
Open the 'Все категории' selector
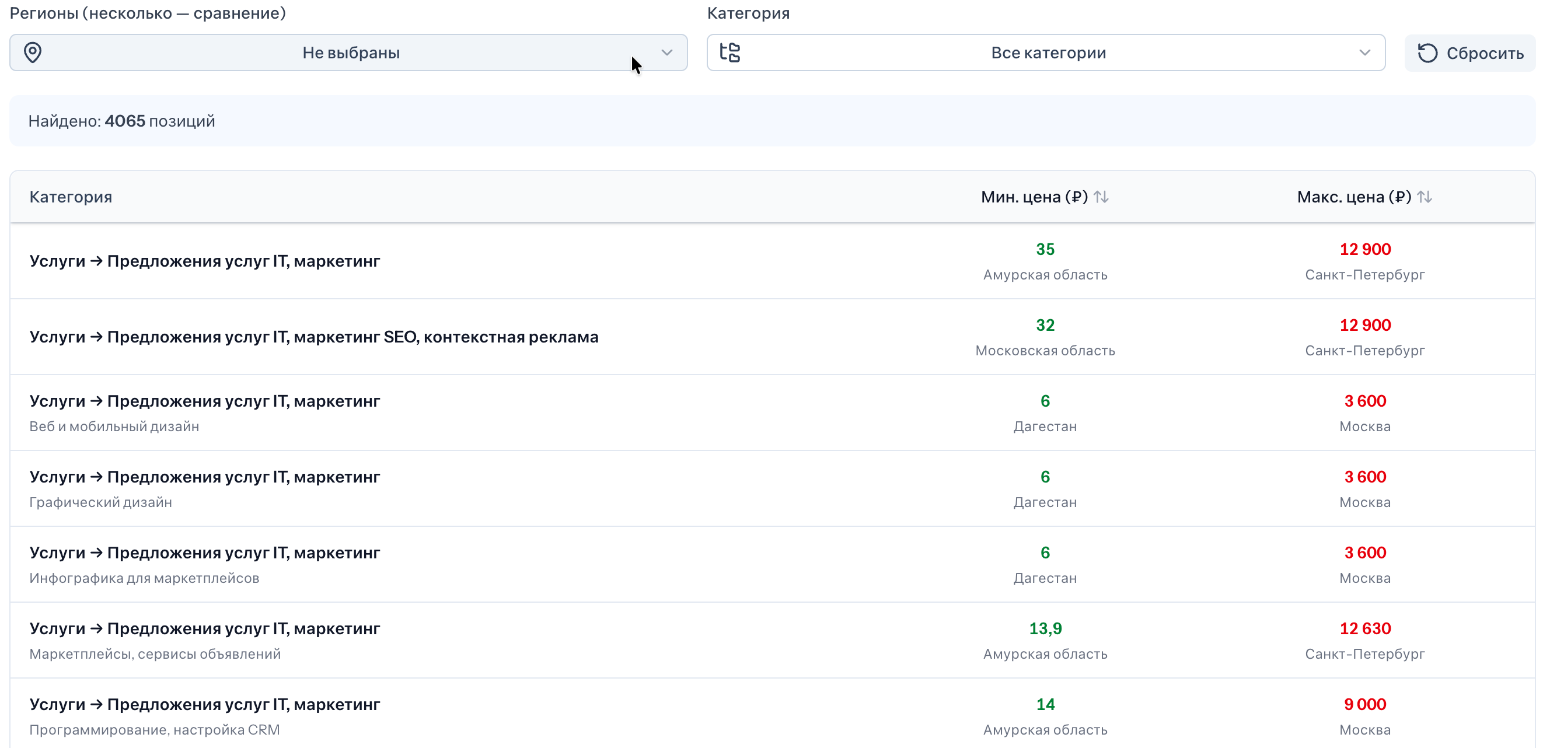pos(1046,53)
